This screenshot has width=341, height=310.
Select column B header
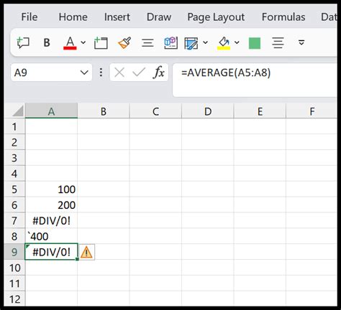click(104, 111)
